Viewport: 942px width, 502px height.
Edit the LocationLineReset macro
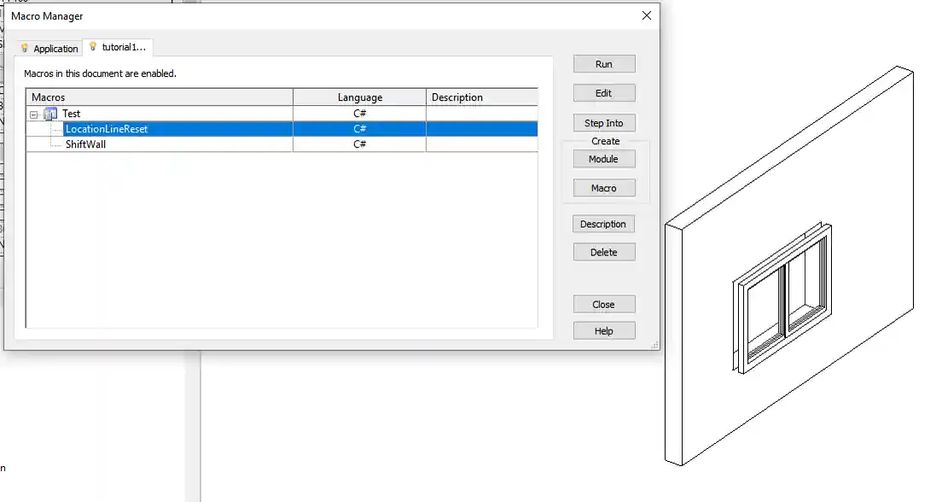(x=603, y=92)
